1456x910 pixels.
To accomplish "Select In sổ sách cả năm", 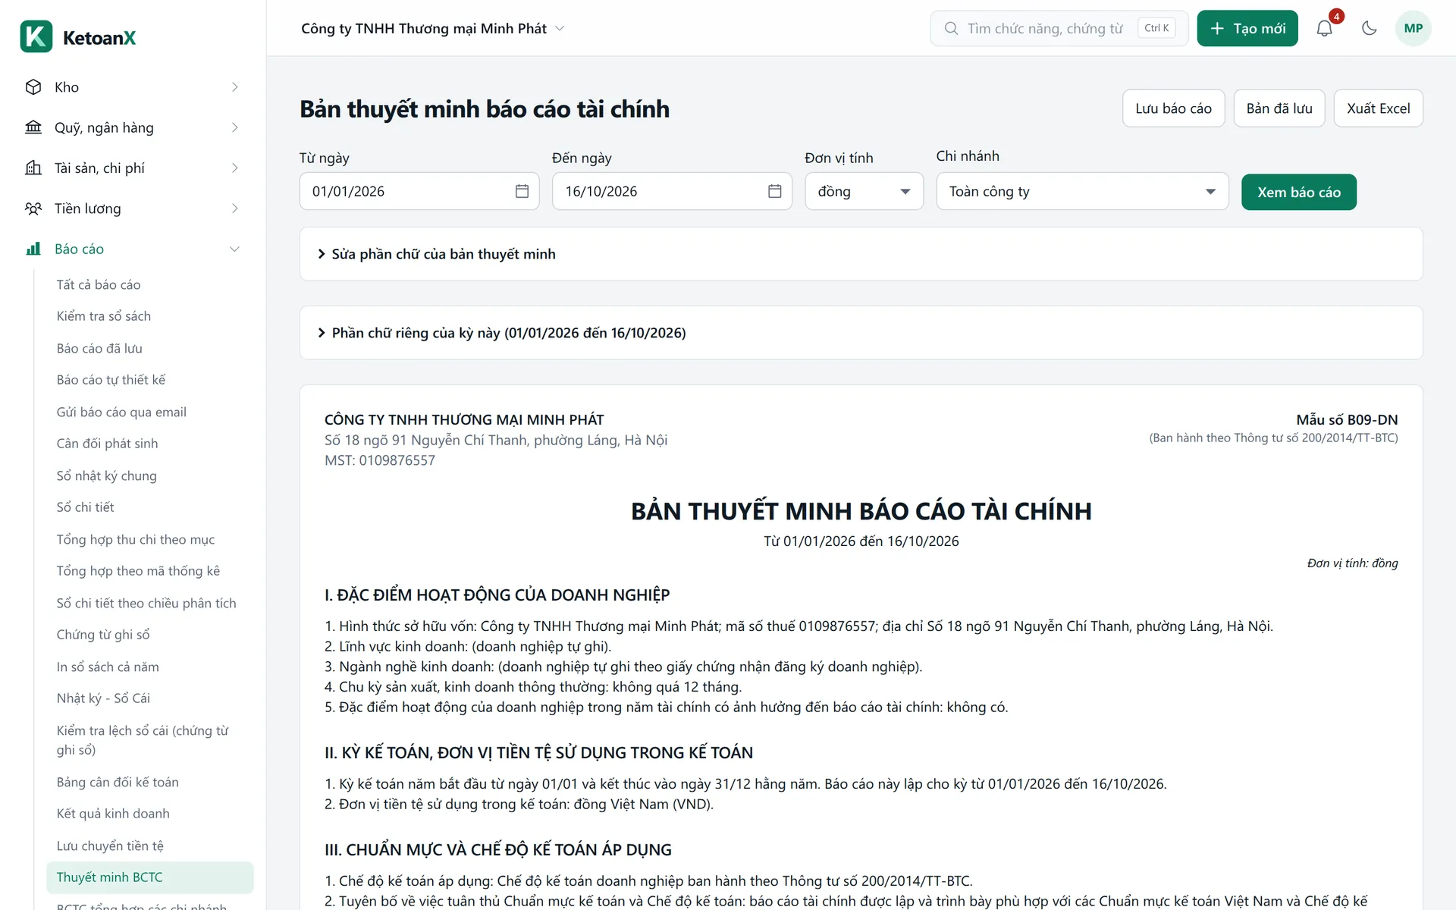I will (x=108, y=667).
